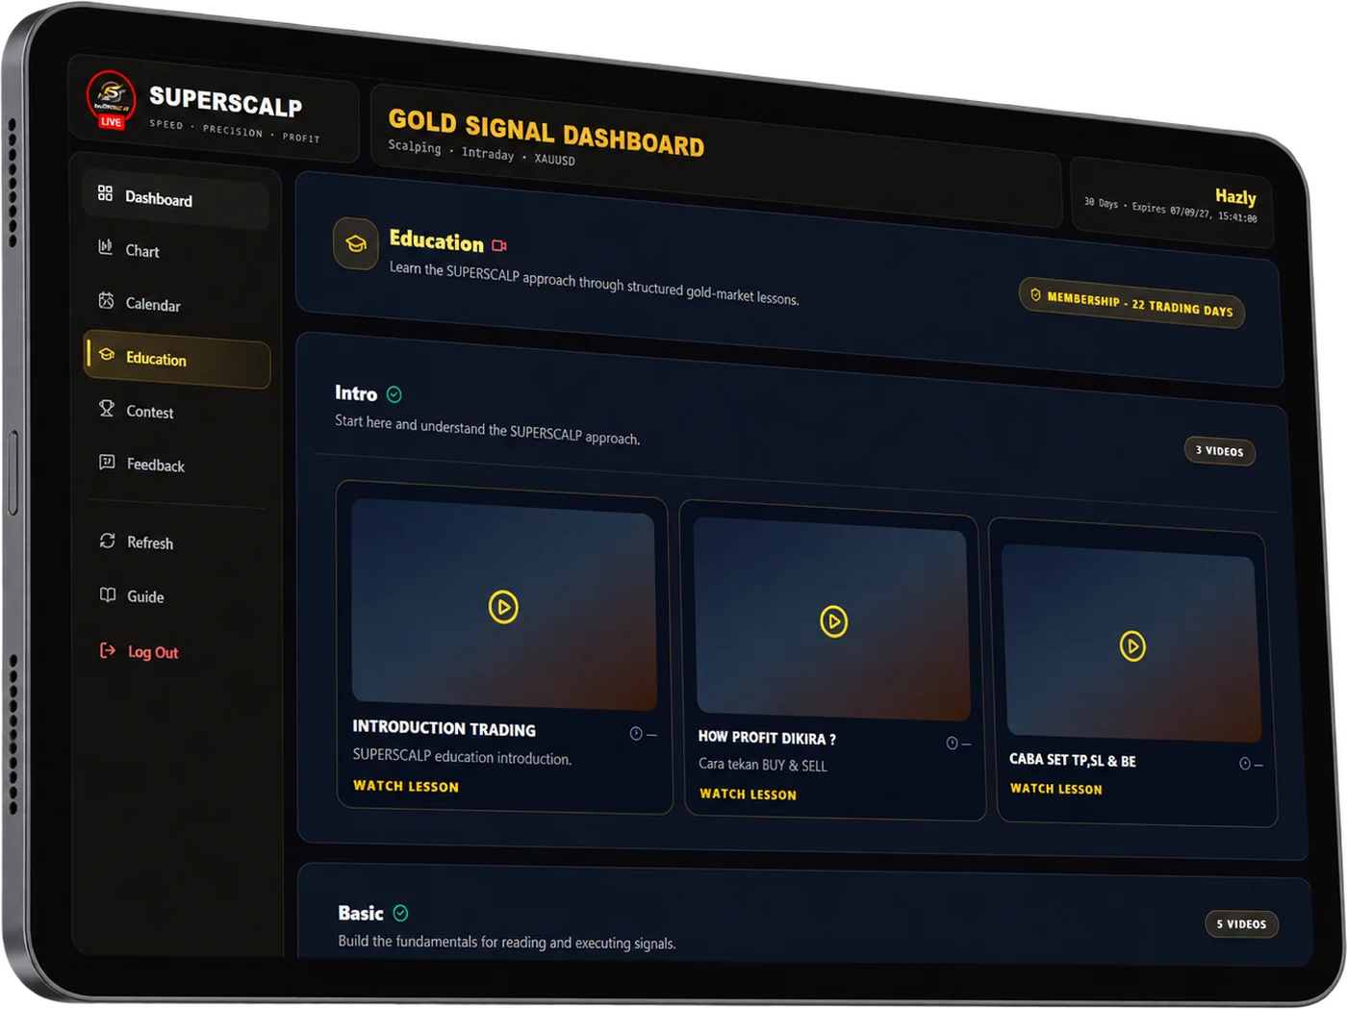Click the Chart icon in sidebar
Screen dimensions: 1347x1009
click(x=106, y=247)
